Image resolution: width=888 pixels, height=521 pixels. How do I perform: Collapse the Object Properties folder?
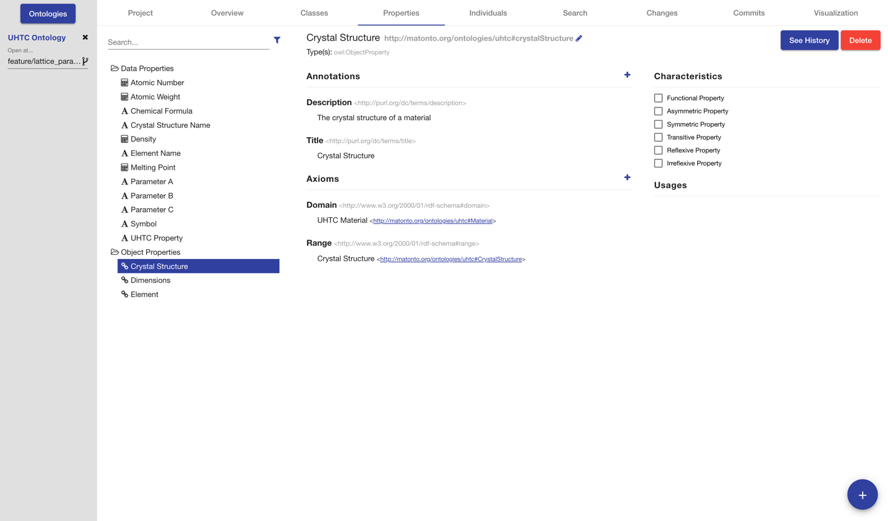pyautogui.click(x=115, y=252)
